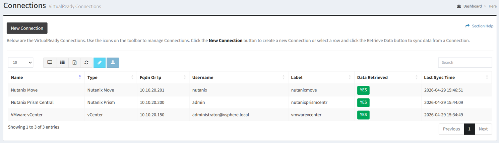Sort by Last Sync Time column arrows
This screenshot has height=143, width=499.
click(x=487, y=77)
